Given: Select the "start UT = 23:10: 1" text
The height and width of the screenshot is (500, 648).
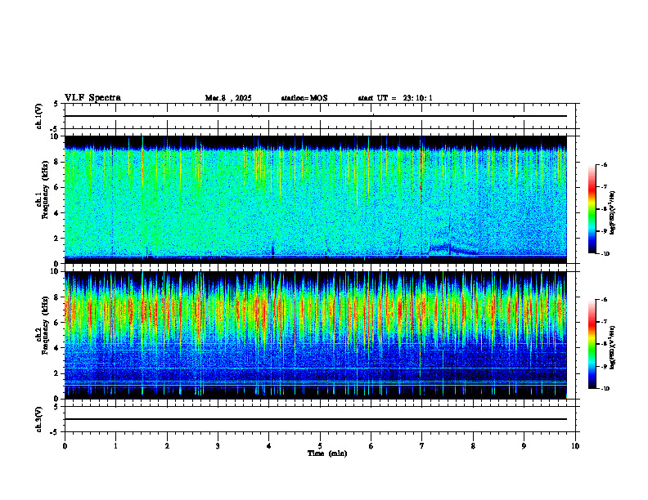Looking at the screenshot, I should click(395, 98).
